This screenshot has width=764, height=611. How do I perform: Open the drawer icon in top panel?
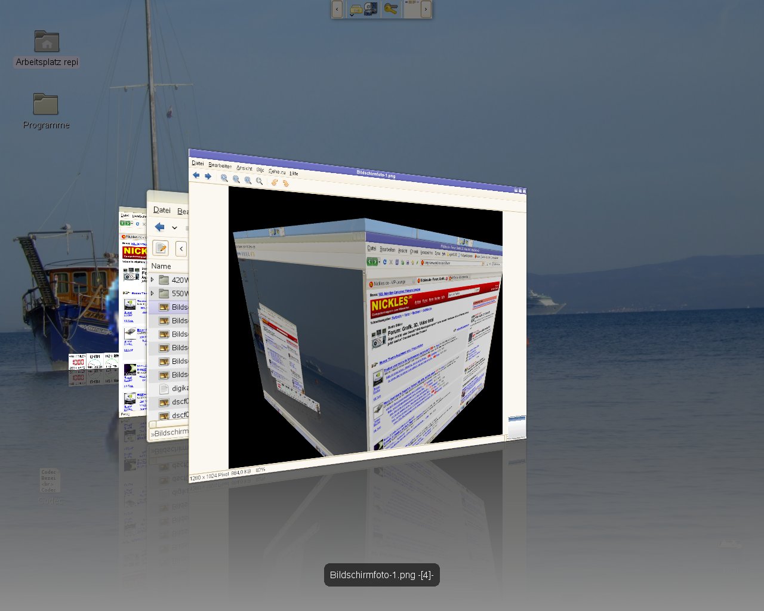pos(356,9)
